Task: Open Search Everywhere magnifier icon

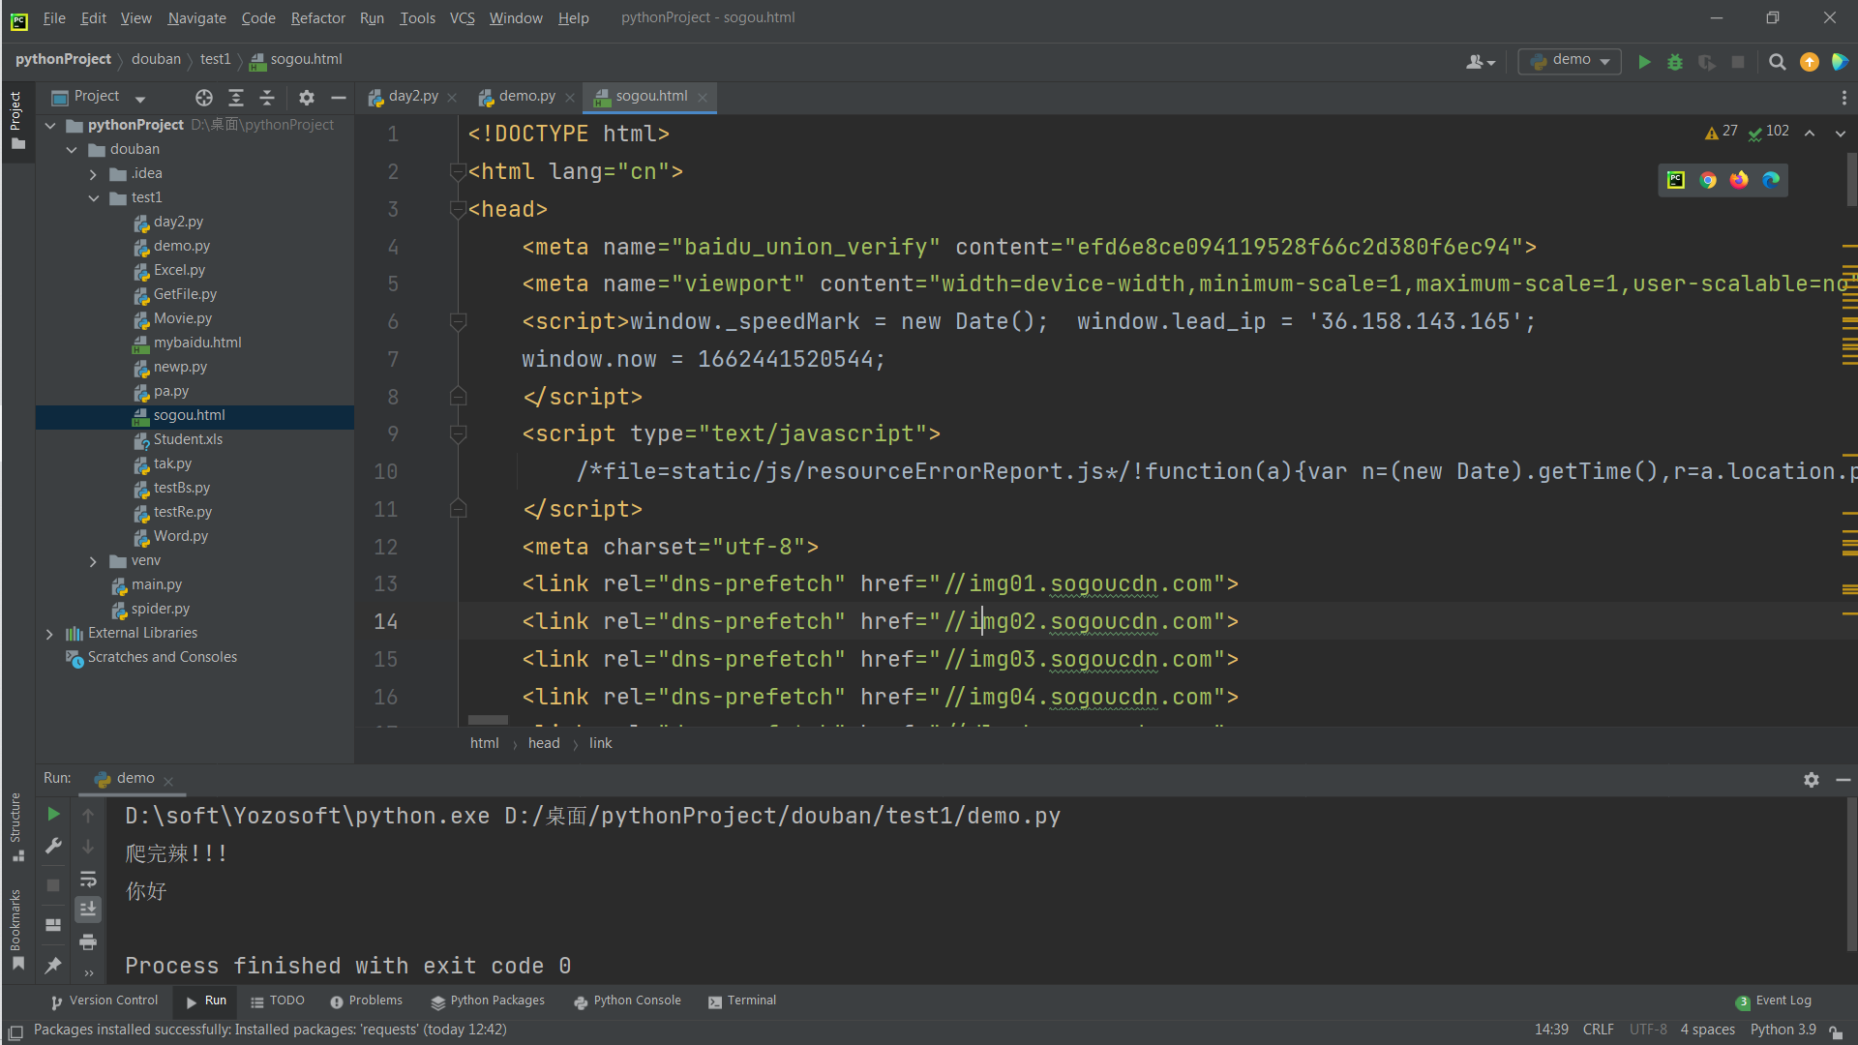Action: (x=1777, y=62)
